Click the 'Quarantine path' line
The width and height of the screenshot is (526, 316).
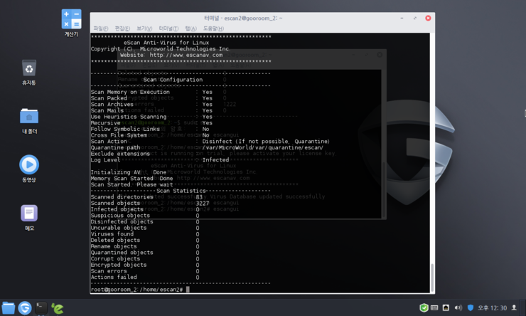(207, 147)
